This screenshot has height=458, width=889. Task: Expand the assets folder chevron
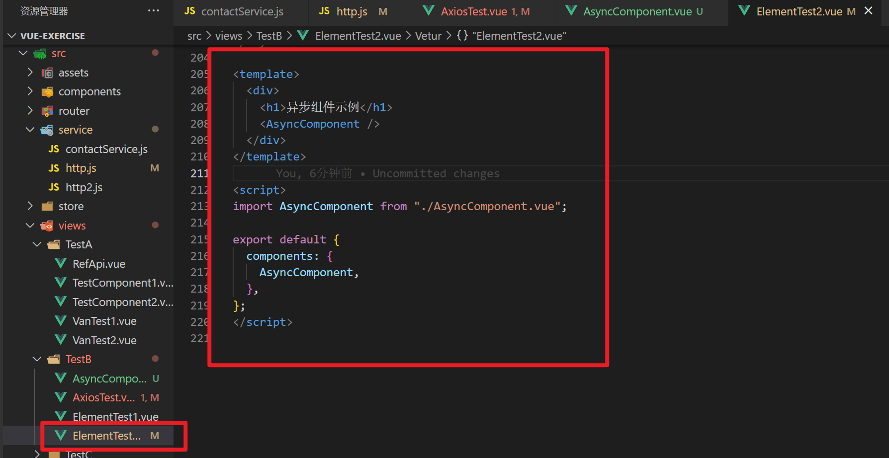30,73
